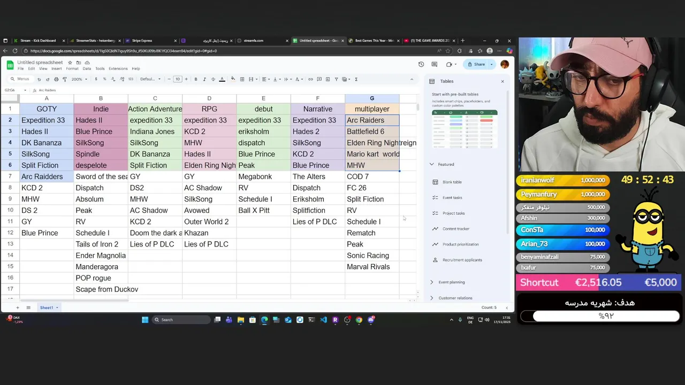
Task: Activate the paint format roller
Action: 65,79
